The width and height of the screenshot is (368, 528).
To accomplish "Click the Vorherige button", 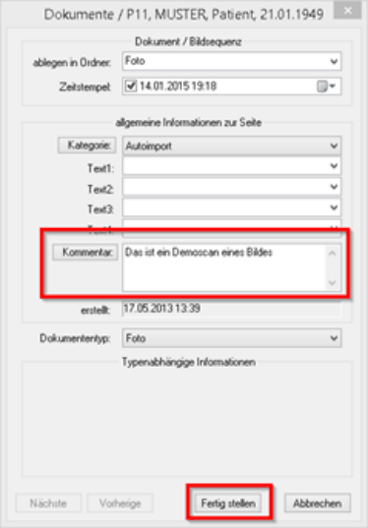I will point(120,503).
